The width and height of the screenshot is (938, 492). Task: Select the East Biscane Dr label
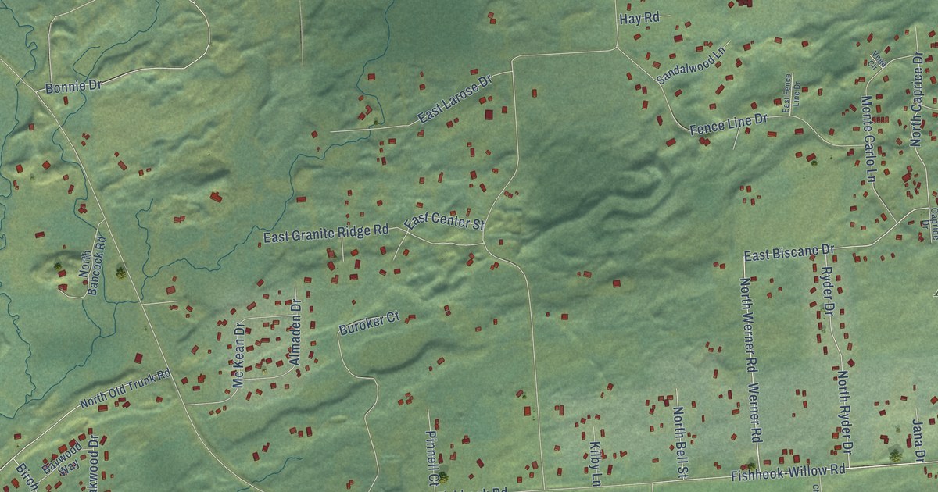coord(789,254)
